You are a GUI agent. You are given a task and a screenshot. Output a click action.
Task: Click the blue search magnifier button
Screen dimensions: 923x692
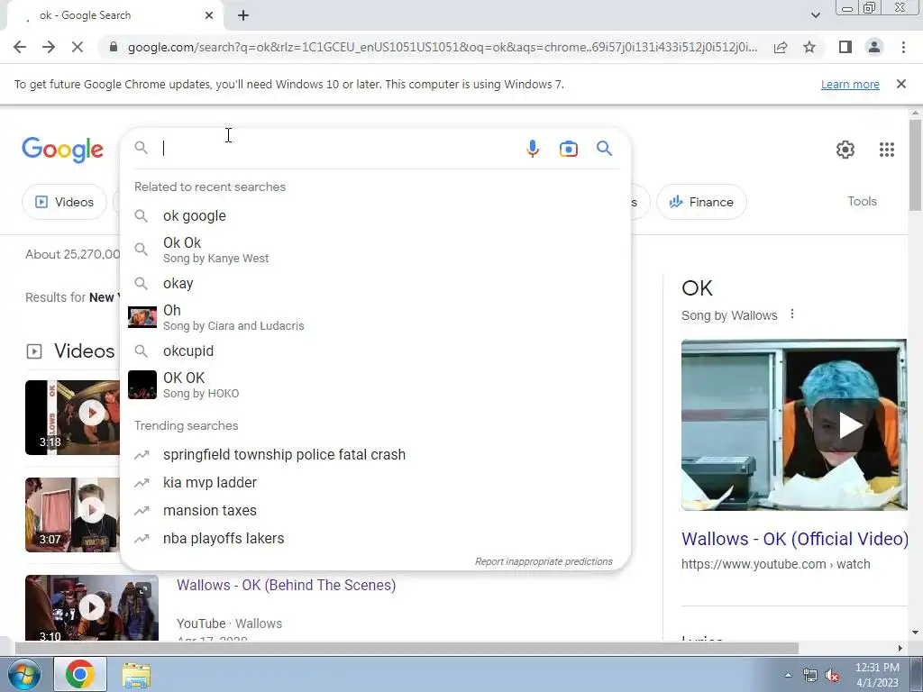[x=604, y=149]
